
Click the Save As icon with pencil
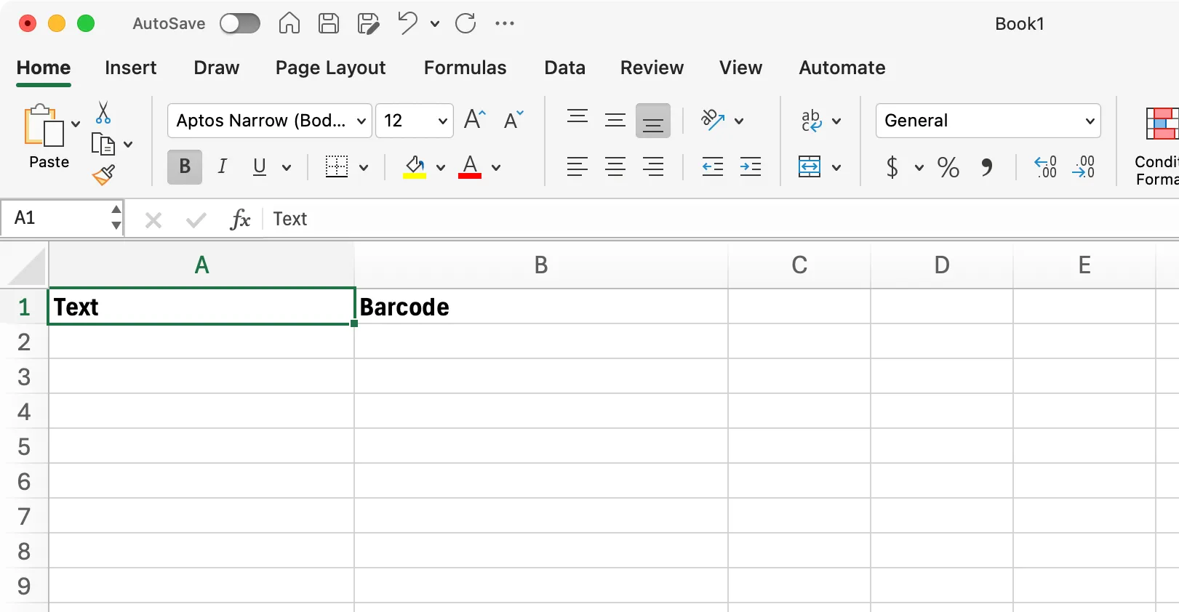(368, 23)
